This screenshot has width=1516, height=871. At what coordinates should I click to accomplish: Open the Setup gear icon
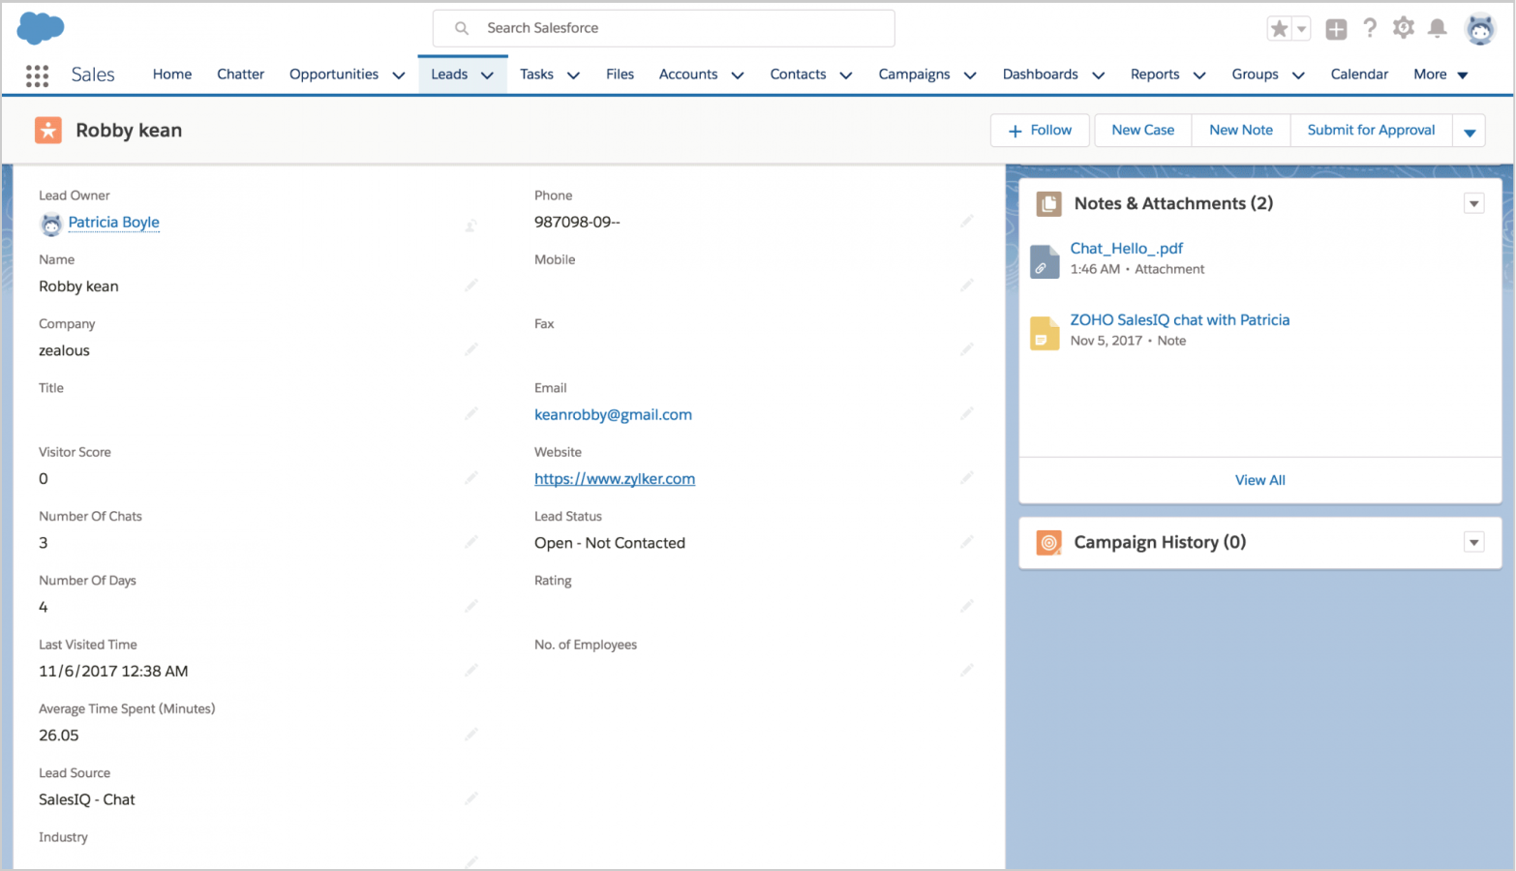(1403, 28)
